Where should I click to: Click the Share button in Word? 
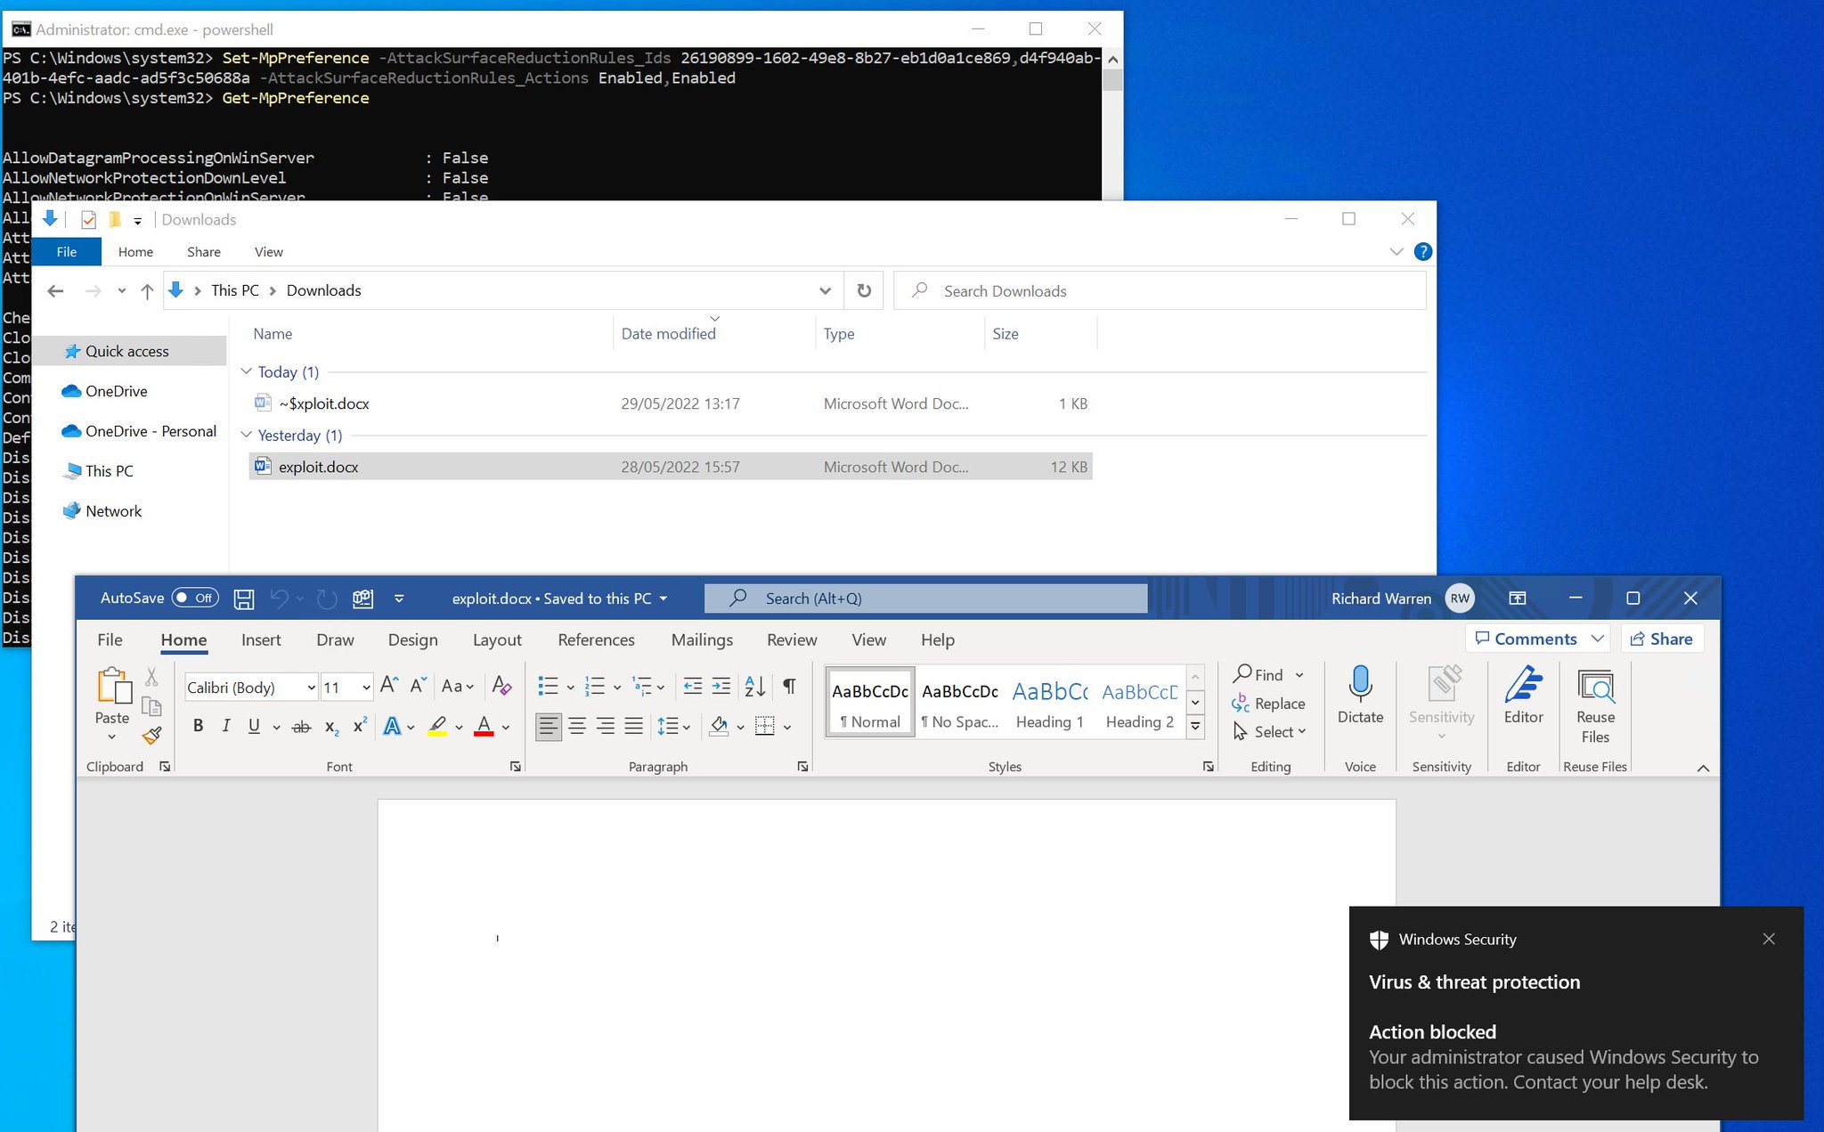1661,639
